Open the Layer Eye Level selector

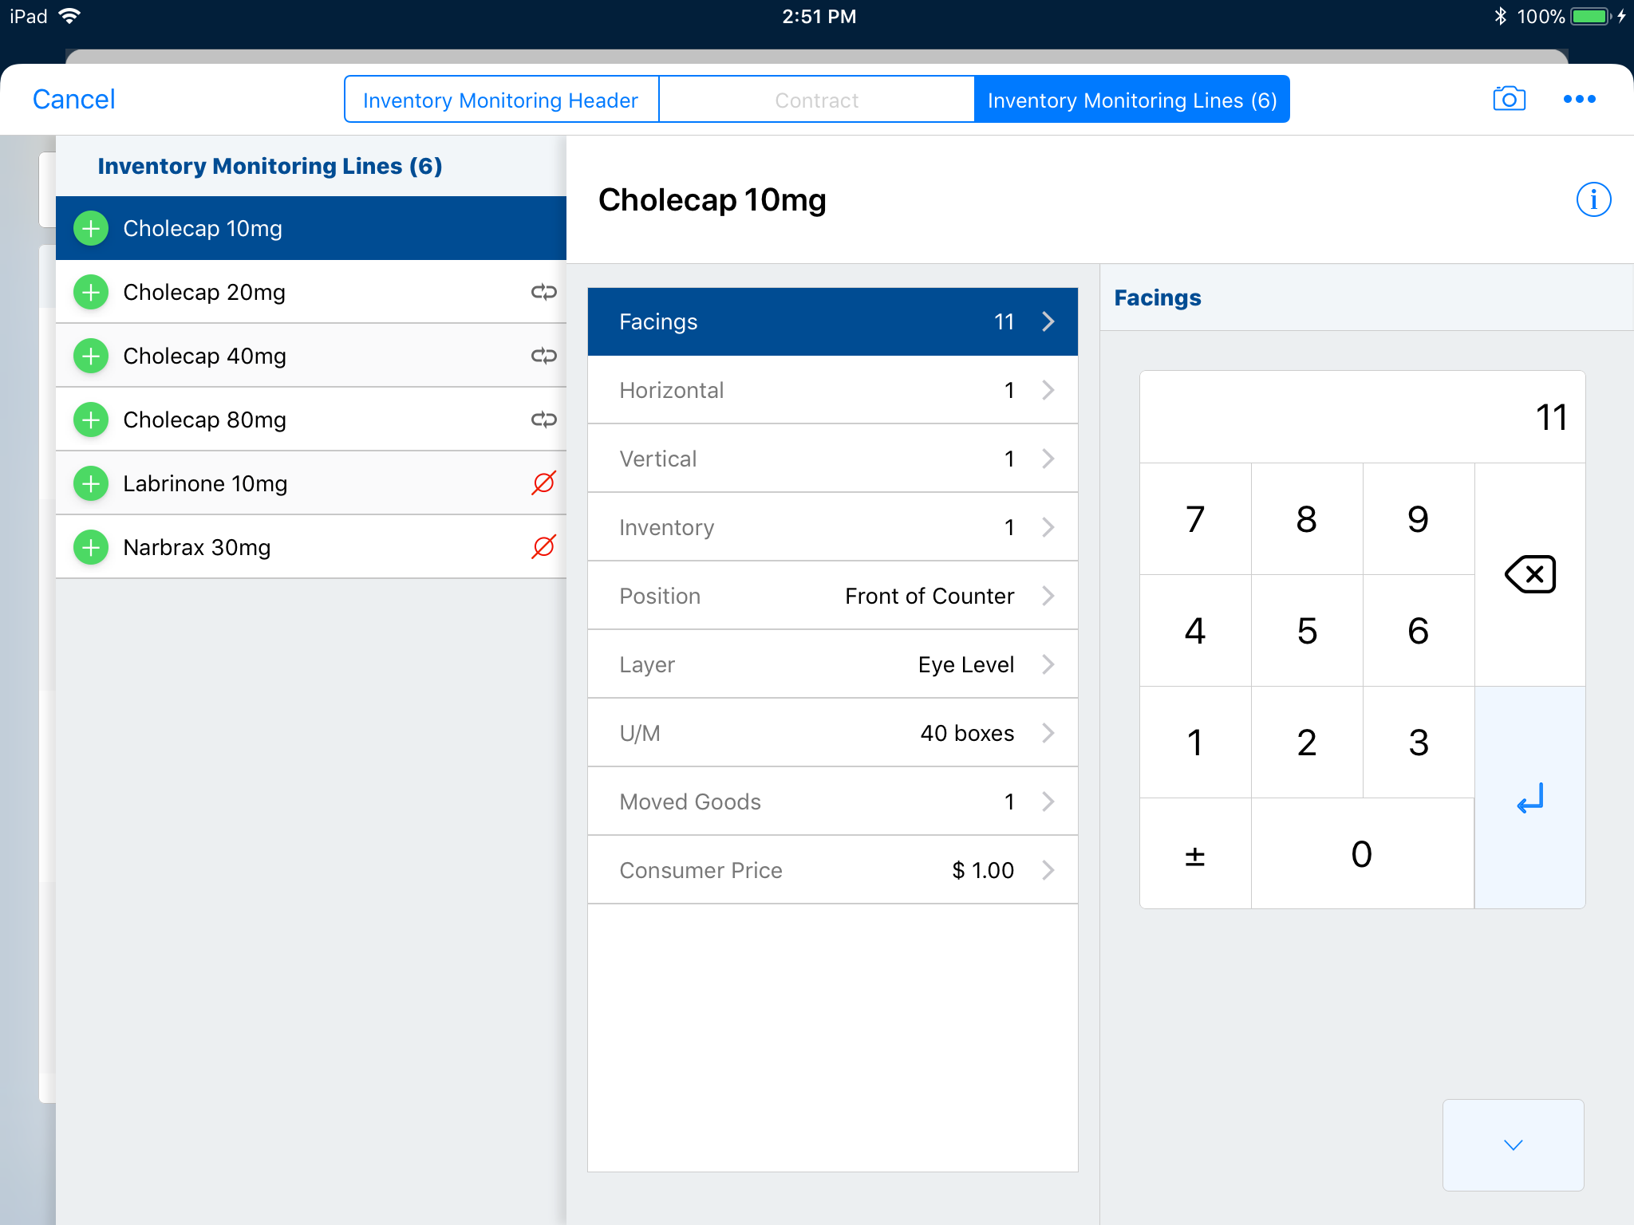tap(832, 664)
